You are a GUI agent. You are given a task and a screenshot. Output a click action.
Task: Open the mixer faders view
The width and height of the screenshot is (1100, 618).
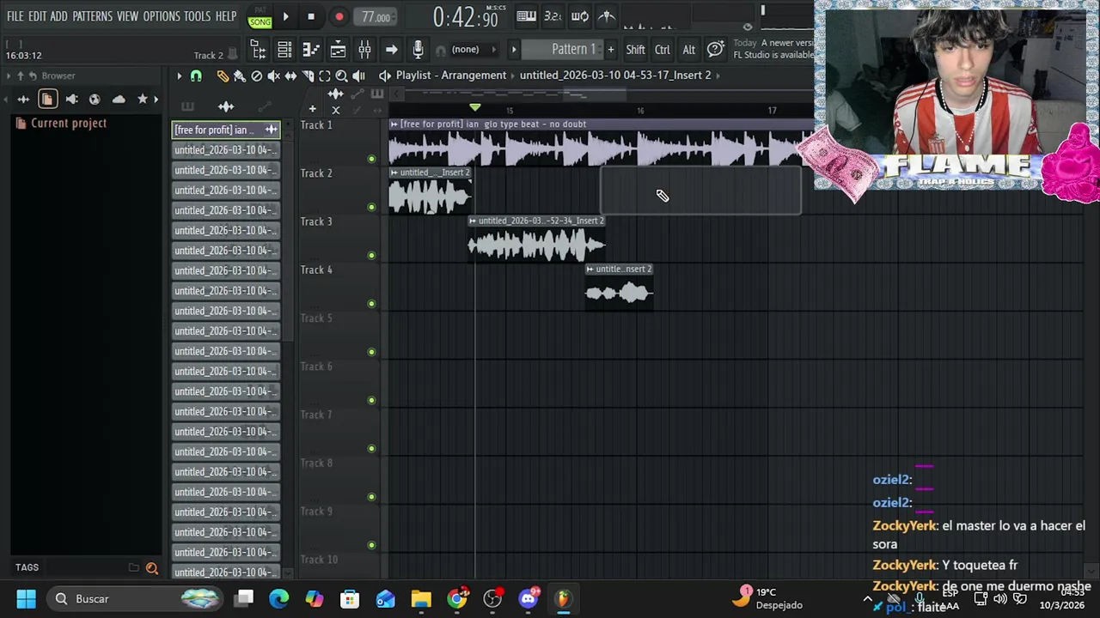tap(364, 50)
